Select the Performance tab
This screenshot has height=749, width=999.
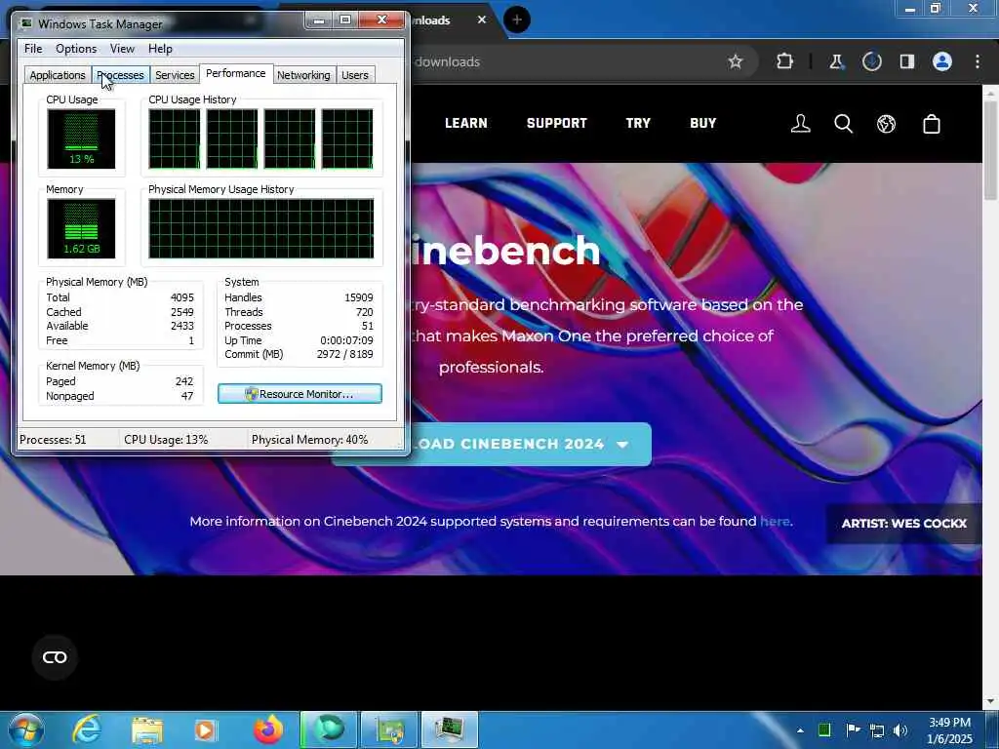point(236,73)
